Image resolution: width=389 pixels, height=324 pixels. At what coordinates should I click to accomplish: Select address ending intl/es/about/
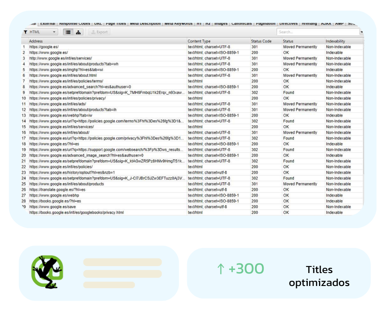pos(59,132)
